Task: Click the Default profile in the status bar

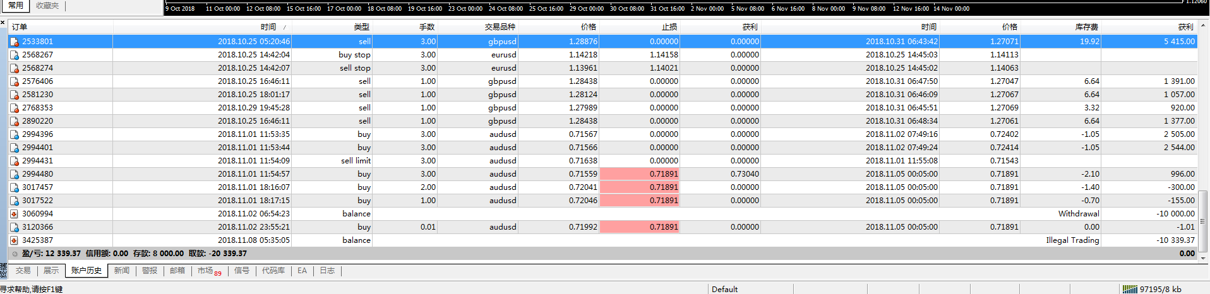Action: (724, 289)
